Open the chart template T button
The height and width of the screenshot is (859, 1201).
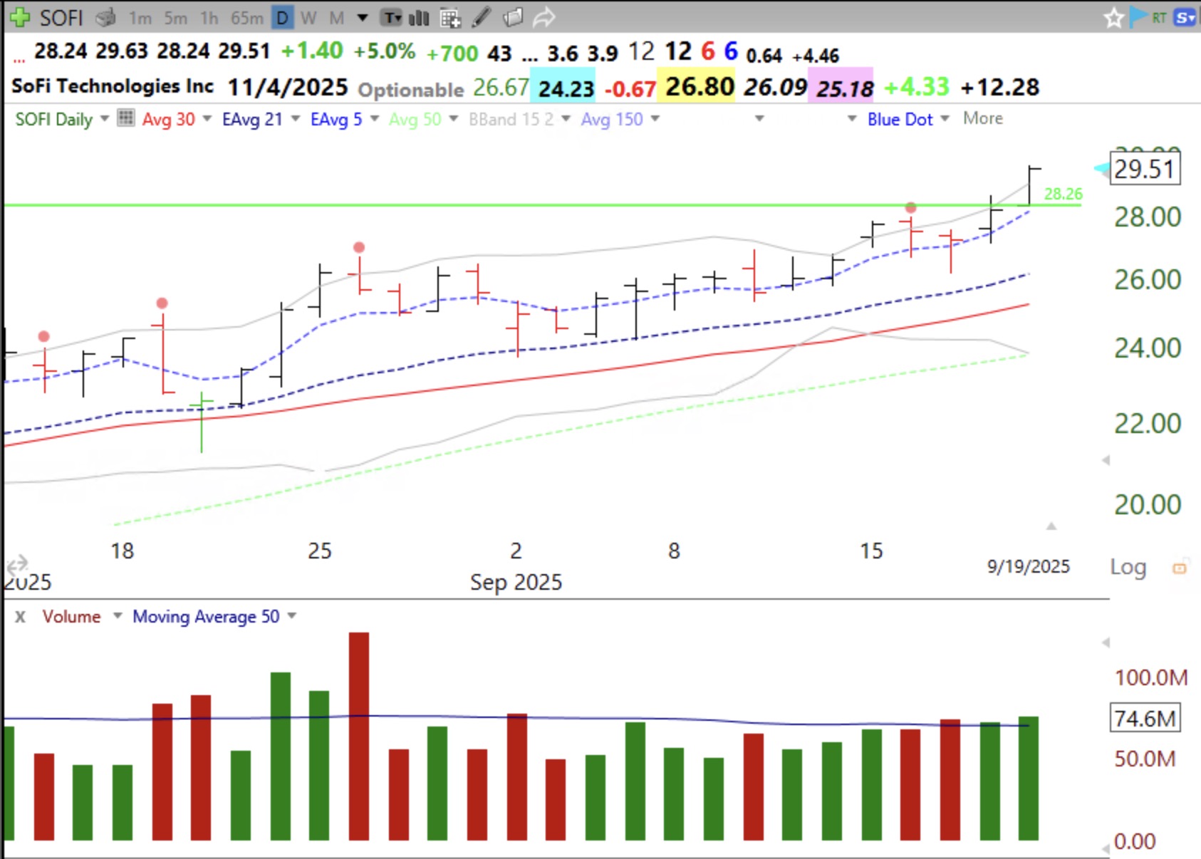[392, 18]
